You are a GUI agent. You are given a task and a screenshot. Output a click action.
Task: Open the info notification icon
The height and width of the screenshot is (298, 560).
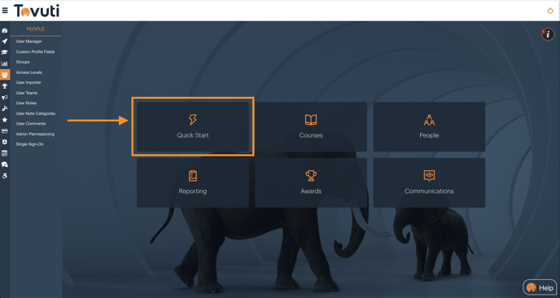548,34
